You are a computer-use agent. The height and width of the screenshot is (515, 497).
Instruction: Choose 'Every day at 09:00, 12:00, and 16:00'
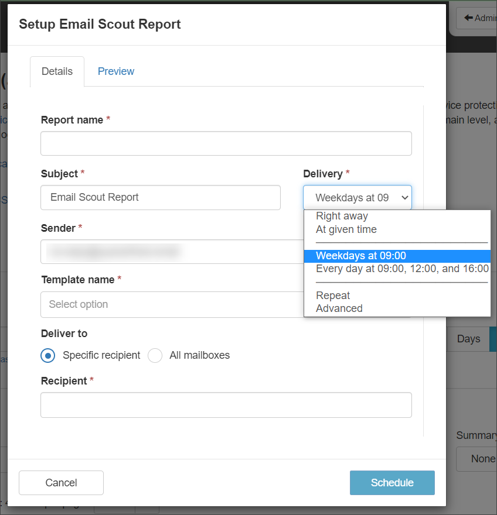click(401, 269)
